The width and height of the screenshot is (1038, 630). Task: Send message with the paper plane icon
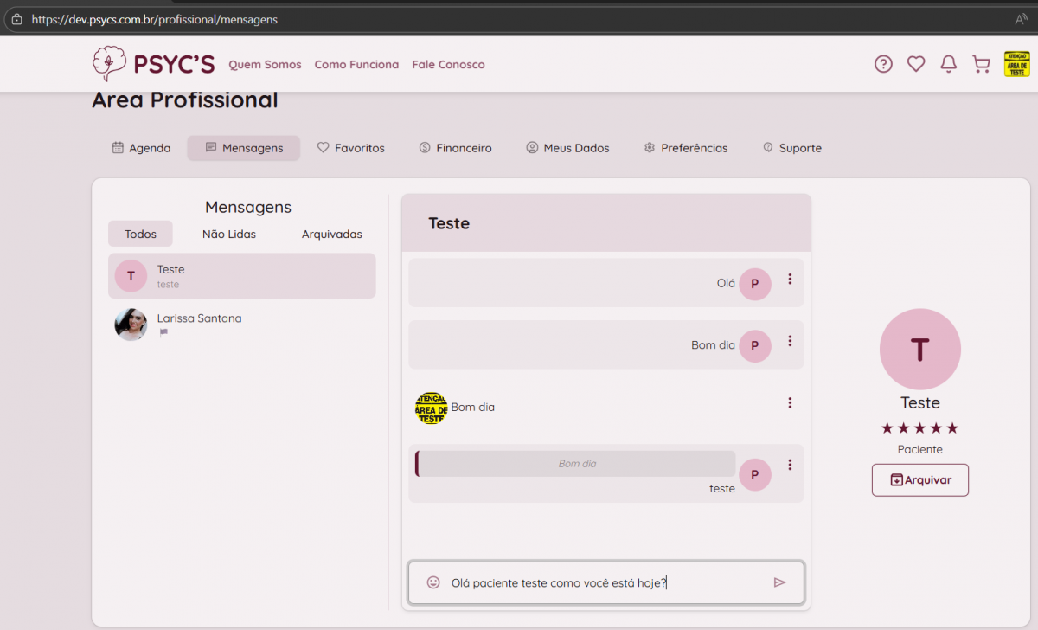pyautogui.click(x=779, y=582)
